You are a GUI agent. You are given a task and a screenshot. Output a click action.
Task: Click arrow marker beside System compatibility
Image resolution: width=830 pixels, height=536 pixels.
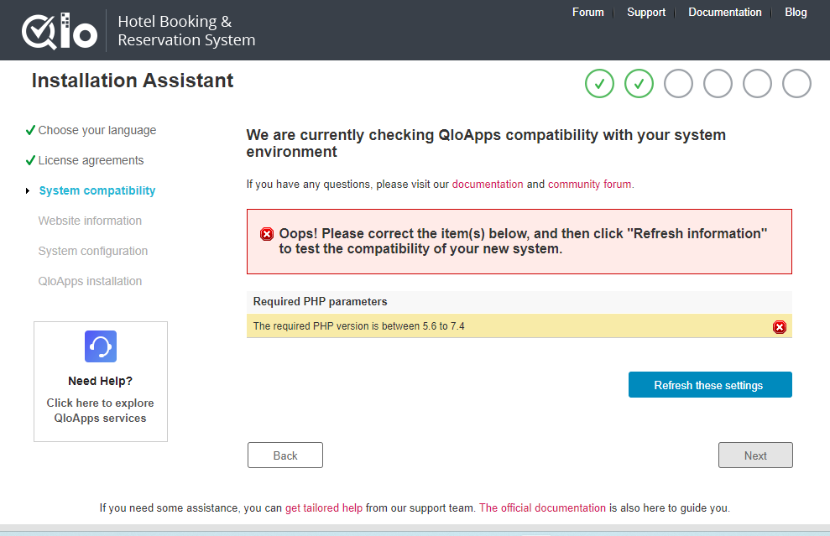click(28, 190)
